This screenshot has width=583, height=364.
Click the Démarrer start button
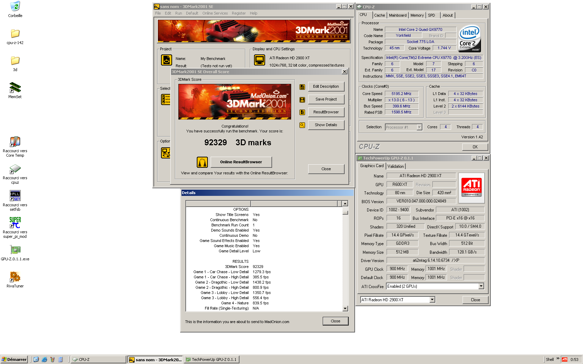point(14,359)
